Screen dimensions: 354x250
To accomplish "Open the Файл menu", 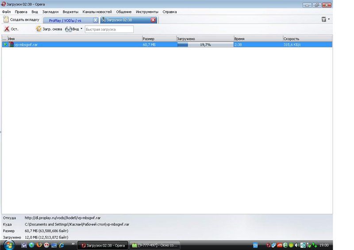I will click(x=6, y=12).
